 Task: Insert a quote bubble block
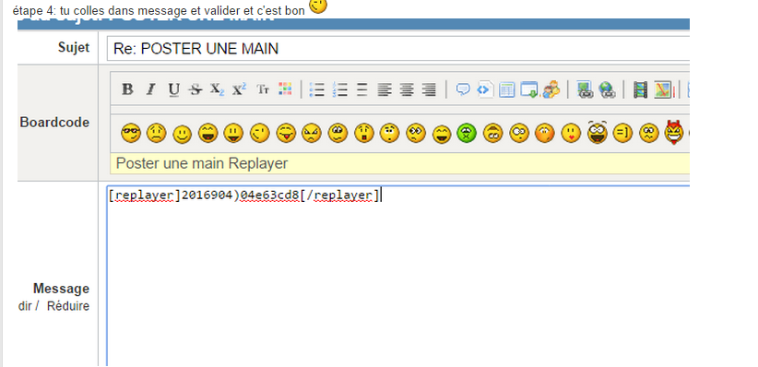click(463, 89)
